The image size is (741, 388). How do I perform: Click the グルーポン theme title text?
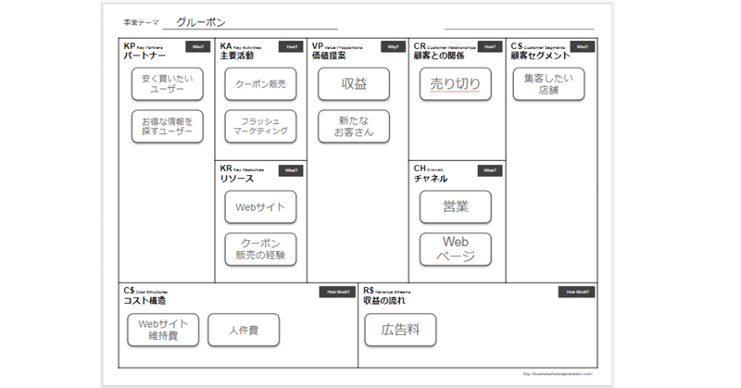point(201,22)
